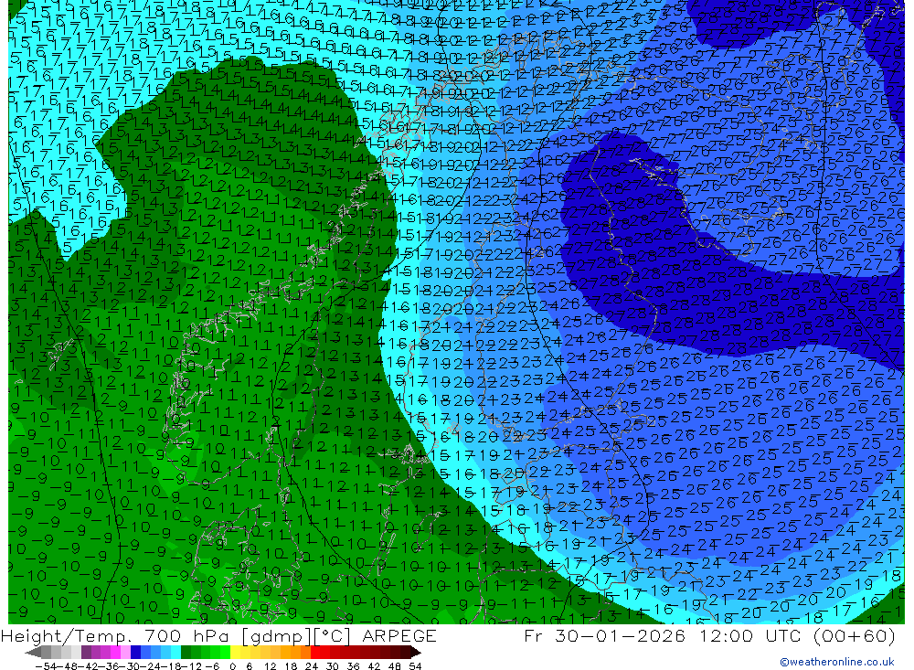This screenshot has height=670, width=914.
Task: Click the '[gdmp]' unit label
Action: click(x=276, y=636)
